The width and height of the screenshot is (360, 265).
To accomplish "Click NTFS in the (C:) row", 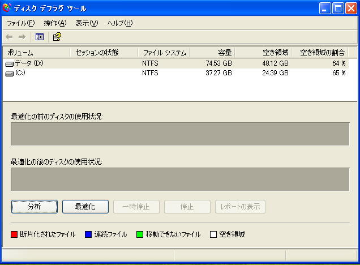I will click(150, 73).
